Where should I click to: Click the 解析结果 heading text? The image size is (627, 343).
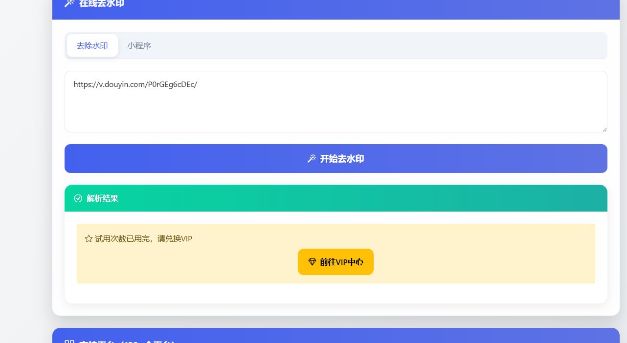pos(102,198)
